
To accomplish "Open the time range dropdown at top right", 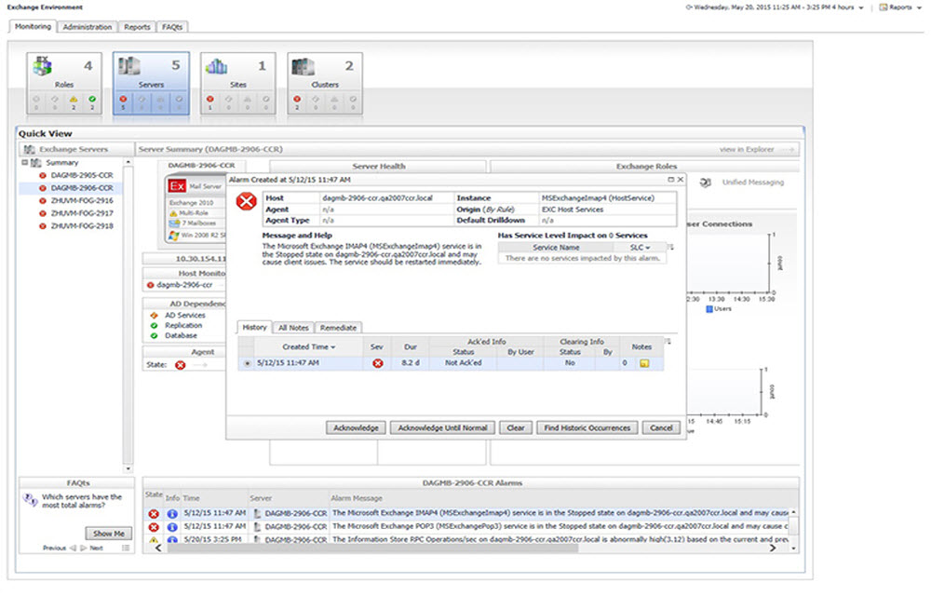I will click(x=861, y=7).
